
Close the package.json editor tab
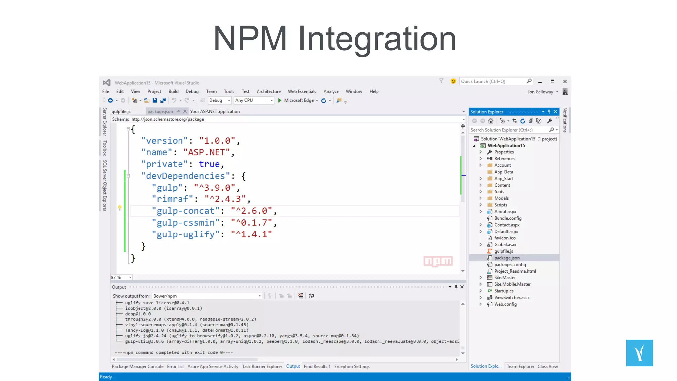(185, 111)
